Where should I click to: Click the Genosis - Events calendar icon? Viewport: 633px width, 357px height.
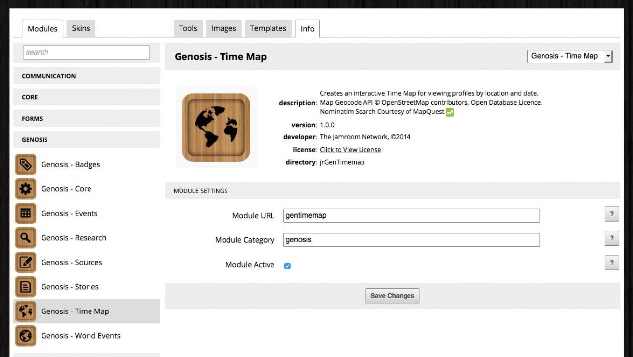(26, 214)
